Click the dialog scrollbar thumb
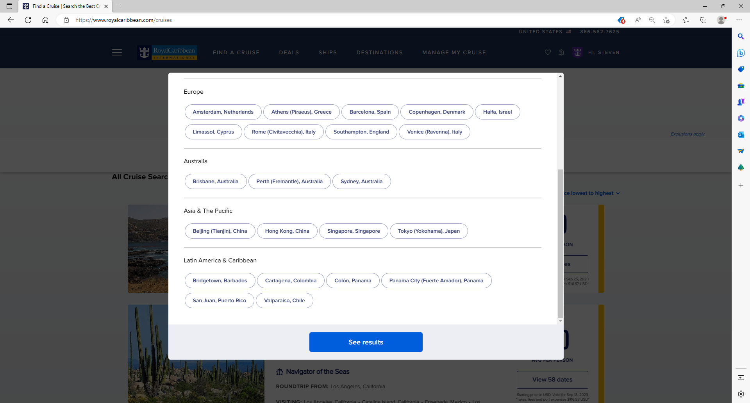 560,243
